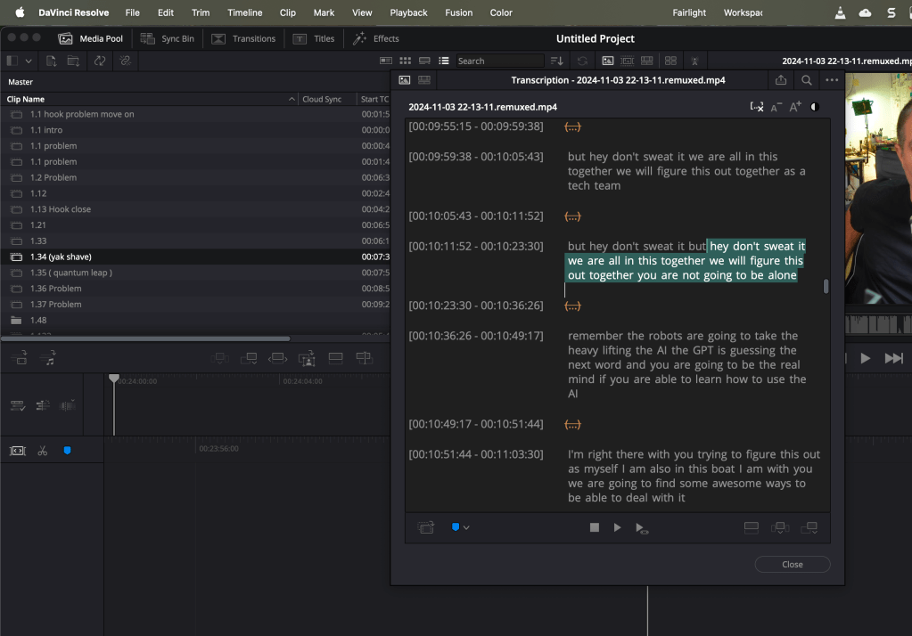Play the transcription clip
Screen dimensions: 912x636
617,527
